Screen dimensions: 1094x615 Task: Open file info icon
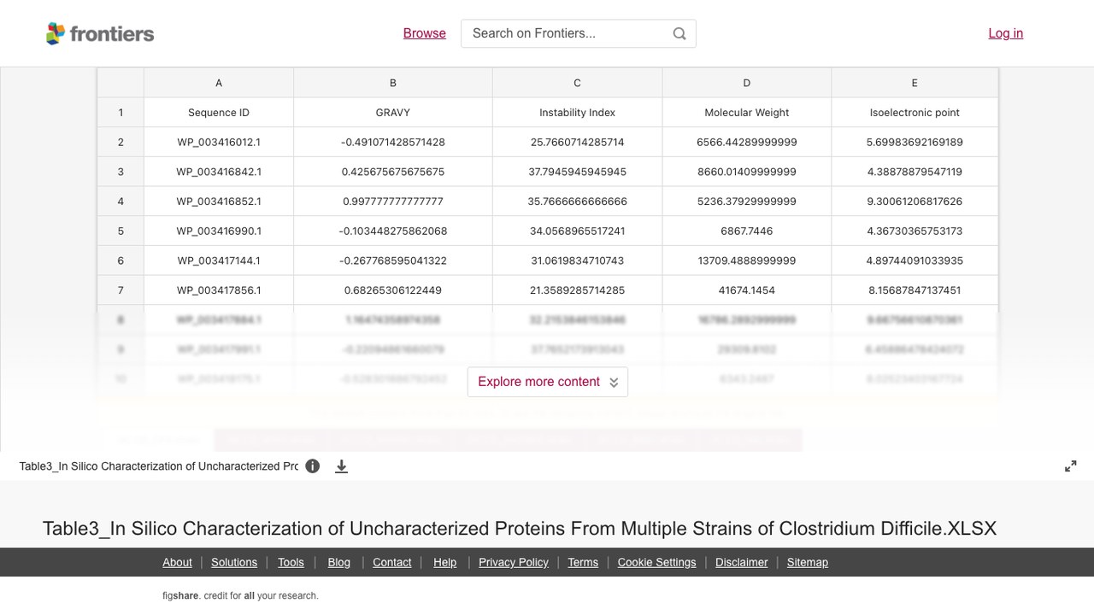[313, 466]
